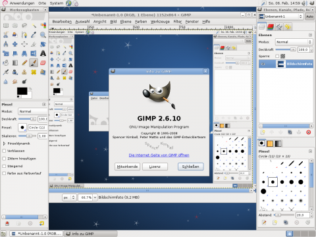Select the Crop tool

pyautogui.click(x=34, y=44)
